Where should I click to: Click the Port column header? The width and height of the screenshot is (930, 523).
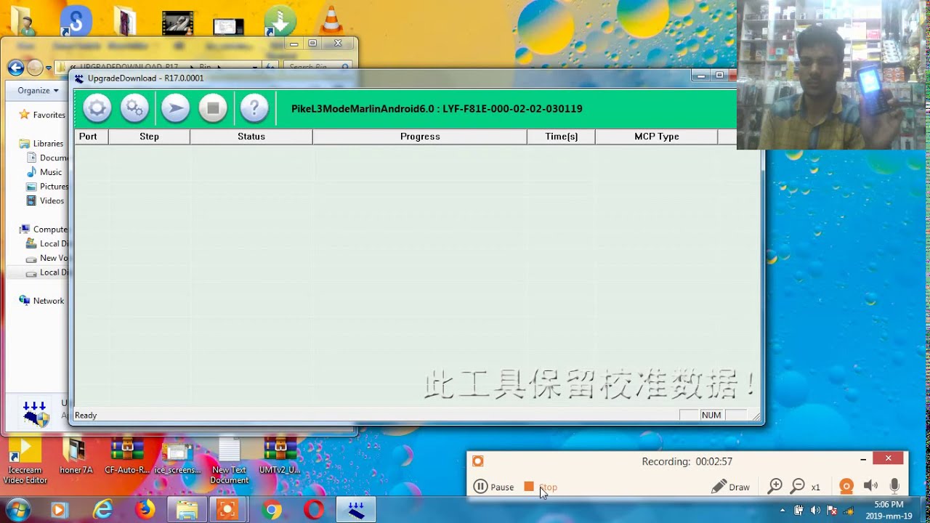point(91,137)
